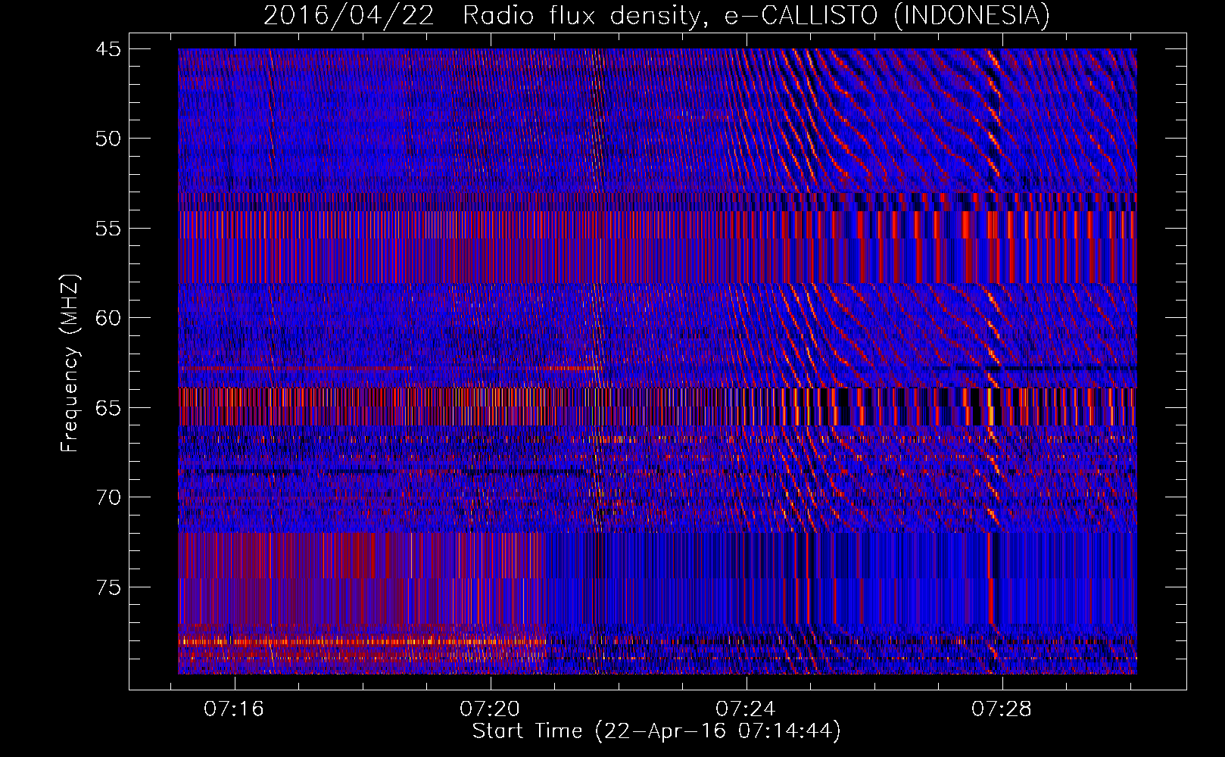The image size is (1225, 757).
Task: Click the plot title text at top
Action: [x=656, y=15]
